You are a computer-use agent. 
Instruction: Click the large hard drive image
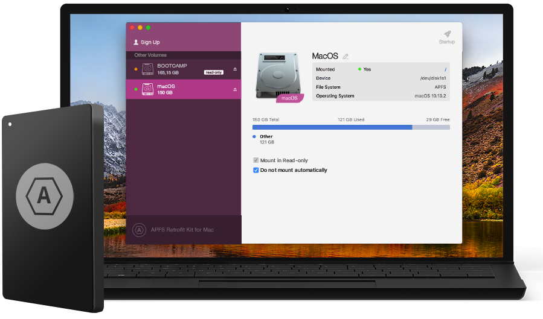[278, 75]
